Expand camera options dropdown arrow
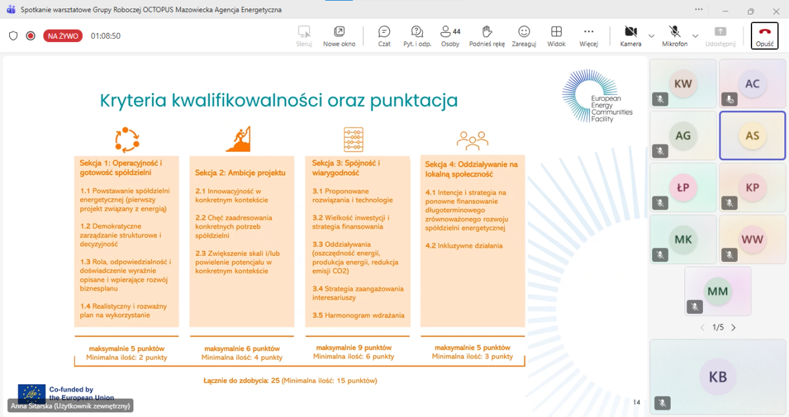 [652, 35]
